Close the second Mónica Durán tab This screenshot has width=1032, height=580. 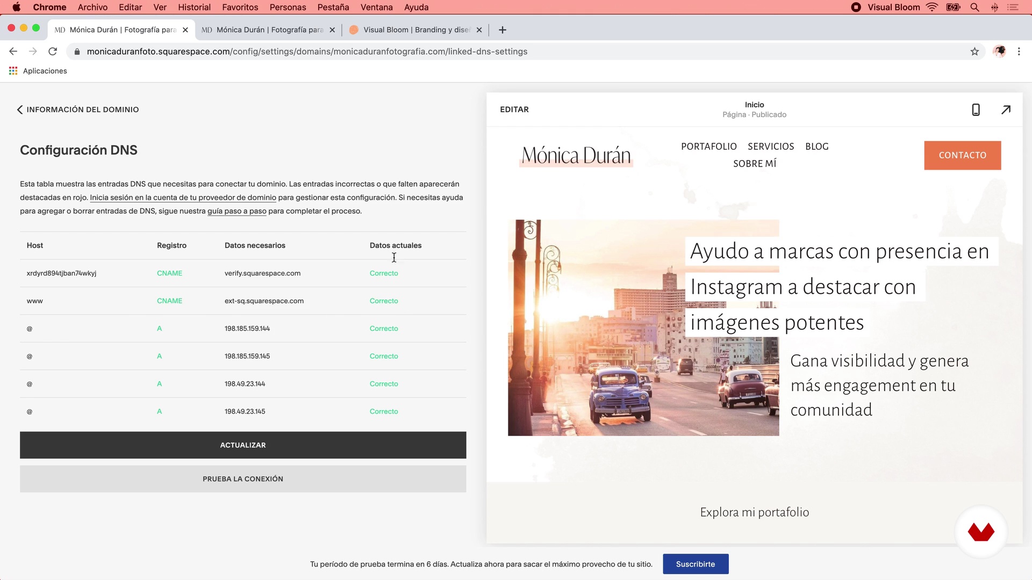pyautogui.click(x=332, y=30)
